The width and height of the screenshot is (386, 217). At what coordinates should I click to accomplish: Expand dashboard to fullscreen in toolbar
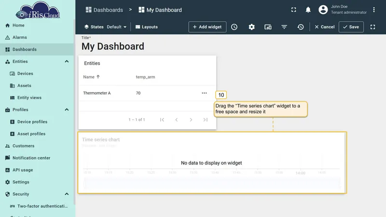[372, 27]
